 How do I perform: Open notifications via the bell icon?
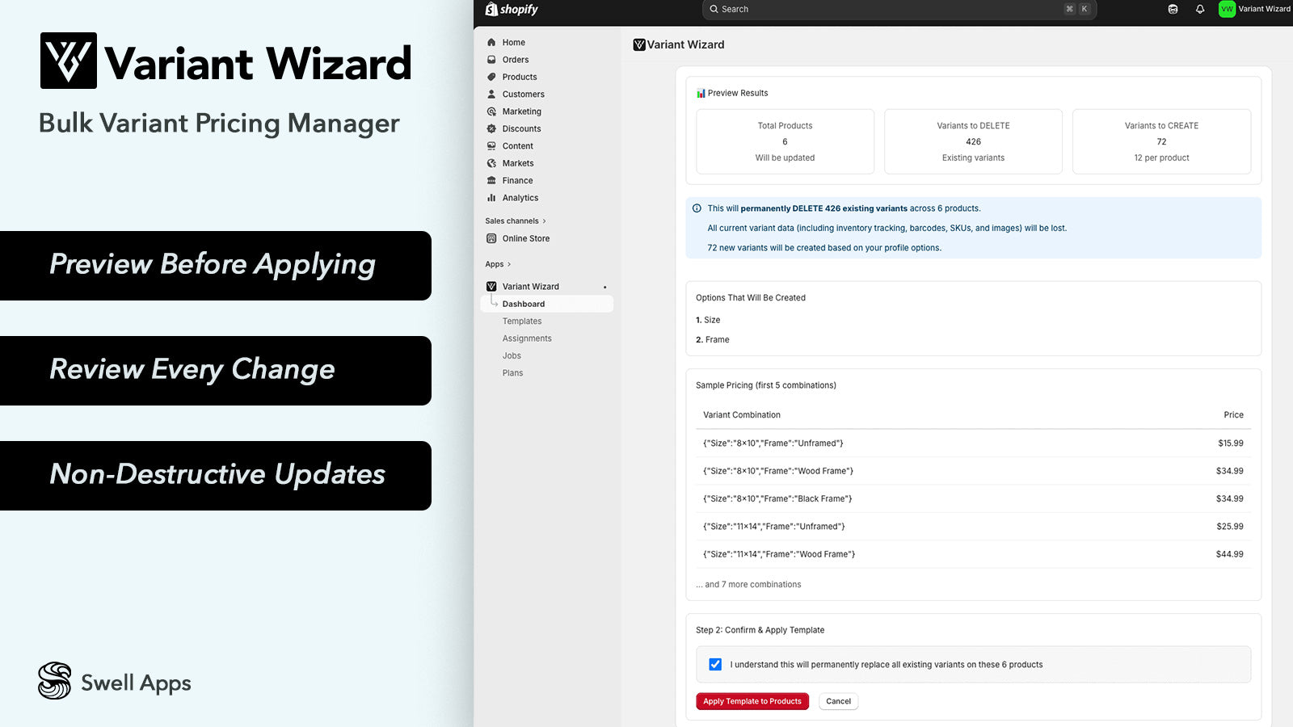click(x=1200, y=9)
